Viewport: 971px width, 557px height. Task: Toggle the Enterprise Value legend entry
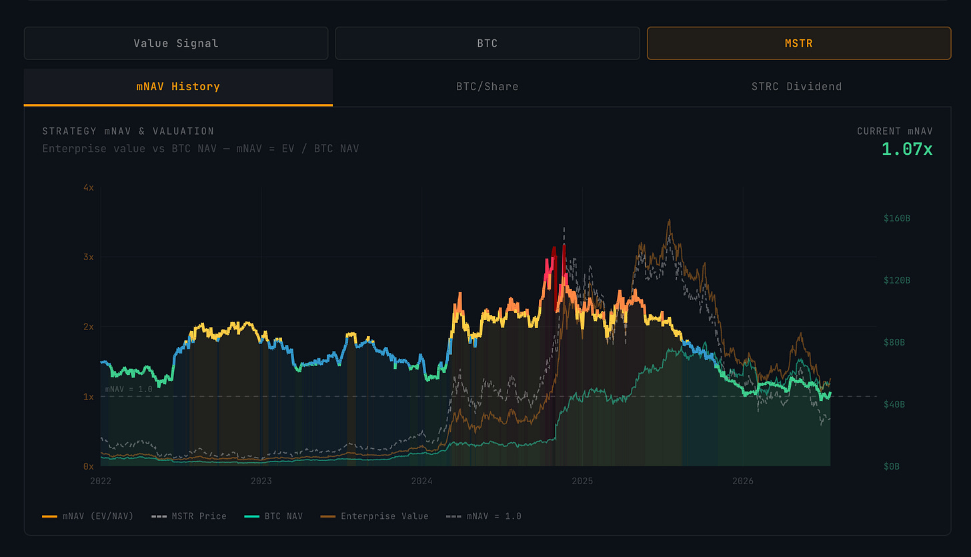374,516
